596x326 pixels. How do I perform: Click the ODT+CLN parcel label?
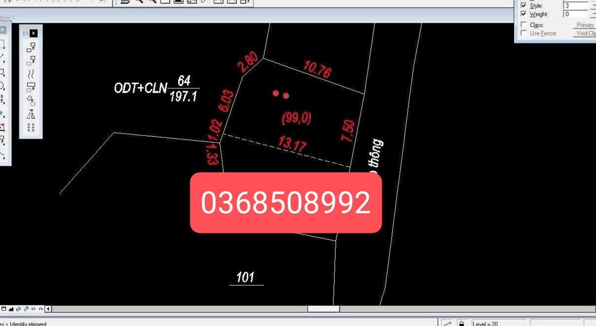pos(141,88)
